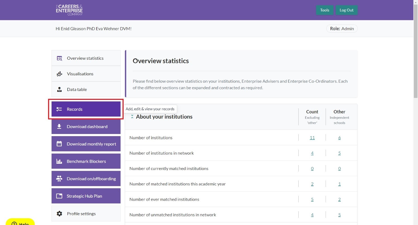
Task: Click the monthly report calendar icon
Action: click(x=59, y=144)
